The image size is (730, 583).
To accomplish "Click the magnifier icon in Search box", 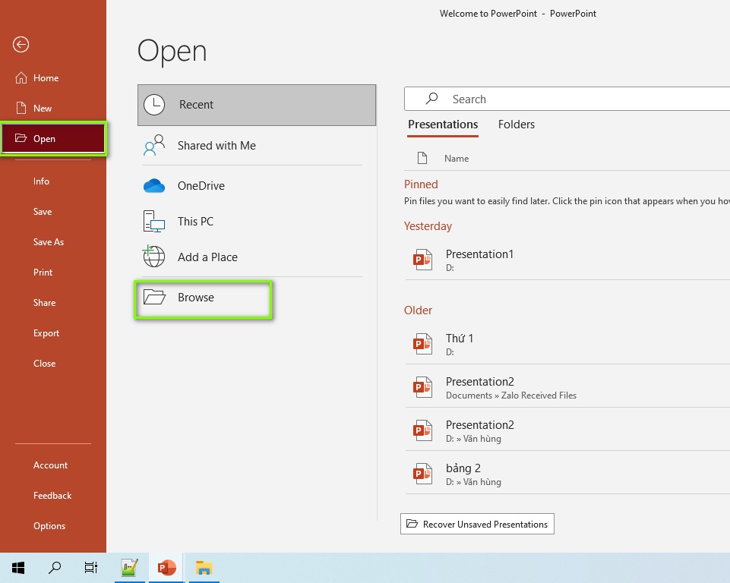I will pos(431,99).
